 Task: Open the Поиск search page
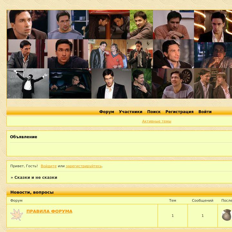point(154,112)
